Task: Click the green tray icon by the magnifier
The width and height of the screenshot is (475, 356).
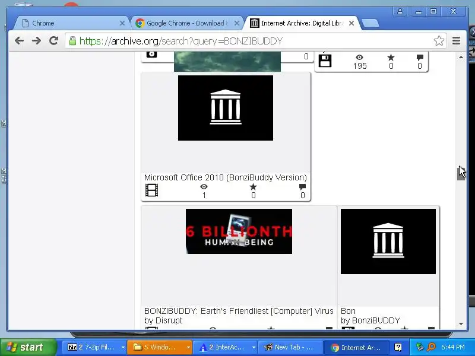Action: coord(420,347)
